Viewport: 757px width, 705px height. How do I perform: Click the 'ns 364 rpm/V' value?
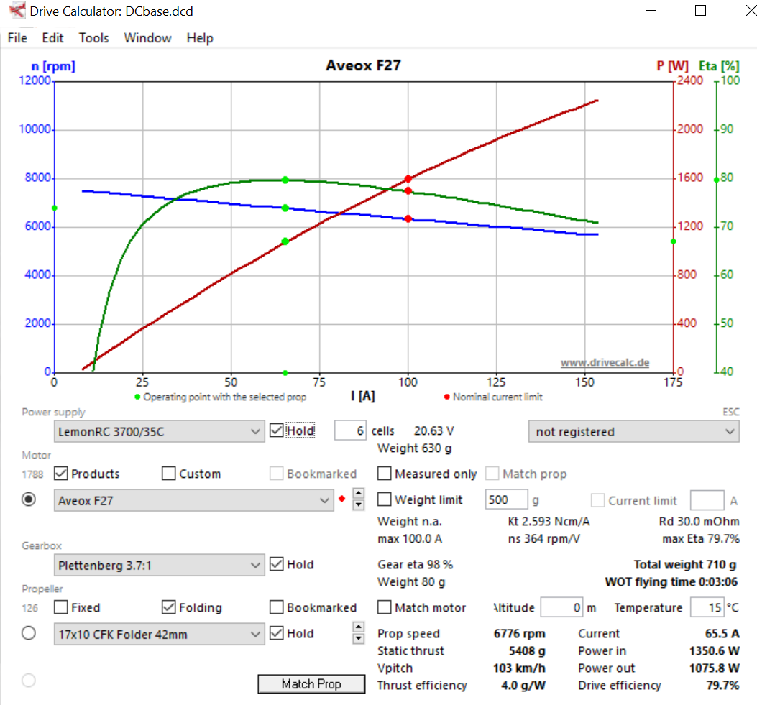click(544, 538)
